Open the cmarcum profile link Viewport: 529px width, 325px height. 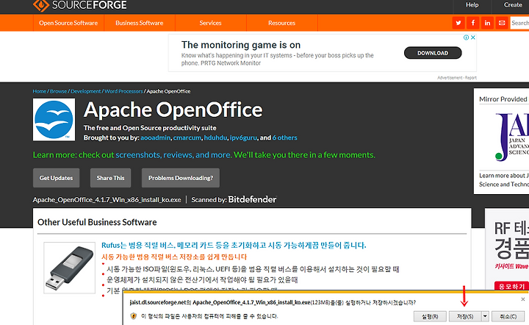(x=187, y=137)
